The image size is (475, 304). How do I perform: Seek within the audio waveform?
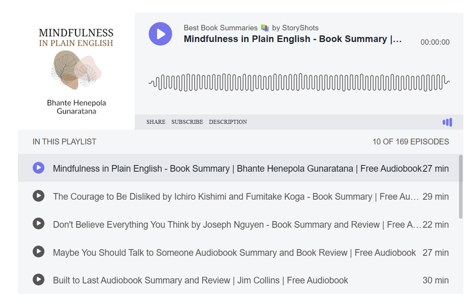point(298,82)
